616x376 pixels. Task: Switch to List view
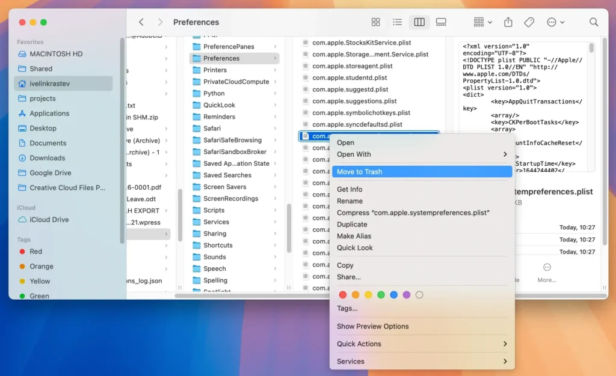[397, 22]
